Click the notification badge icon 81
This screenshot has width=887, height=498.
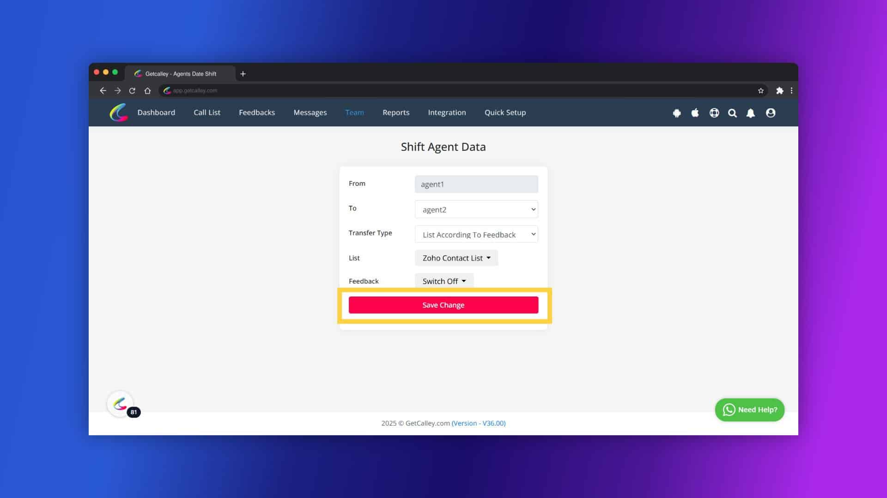[134, 412]
